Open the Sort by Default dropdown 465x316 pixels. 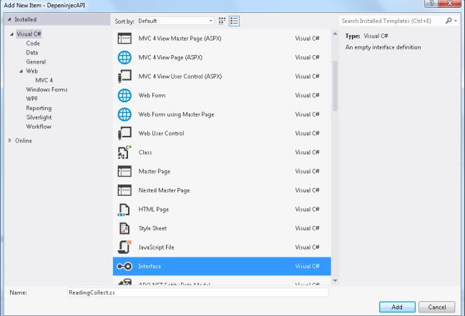[x=175, y=21]
